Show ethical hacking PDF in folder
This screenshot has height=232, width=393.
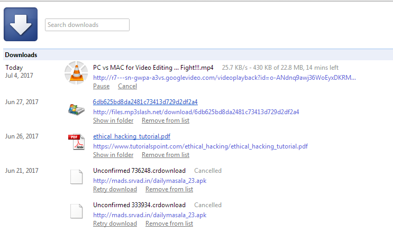[113, 155]
